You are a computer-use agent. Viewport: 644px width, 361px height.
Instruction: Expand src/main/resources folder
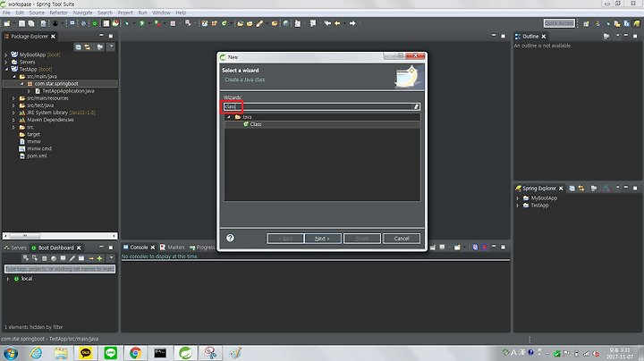point(13,98)
